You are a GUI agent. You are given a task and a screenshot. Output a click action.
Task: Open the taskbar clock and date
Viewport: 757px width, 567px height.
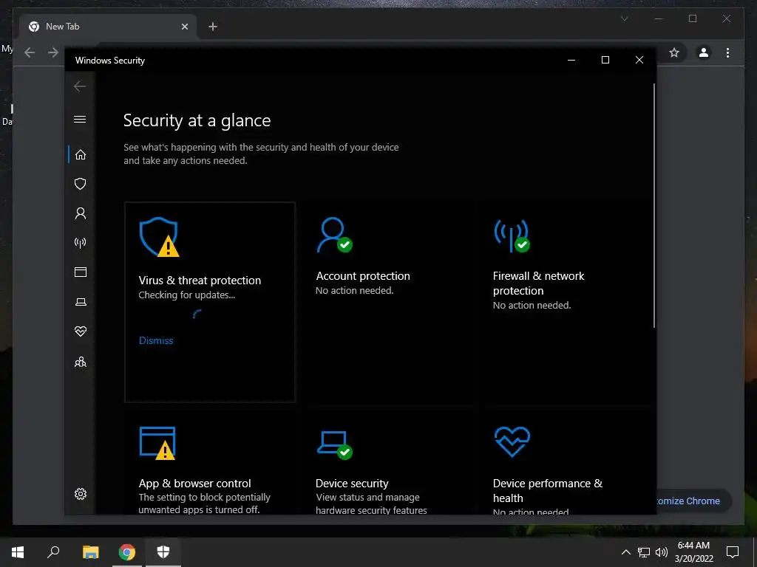[x=693, y=552]
